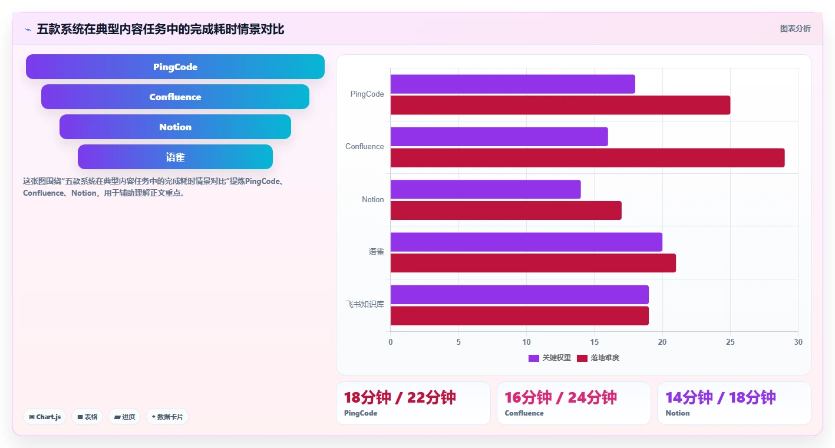The width and height of the screenshot is (835, 448).
Task: Click the purple Notion bar in the chart
Action: pyautogui.click(x=486, y=189)
